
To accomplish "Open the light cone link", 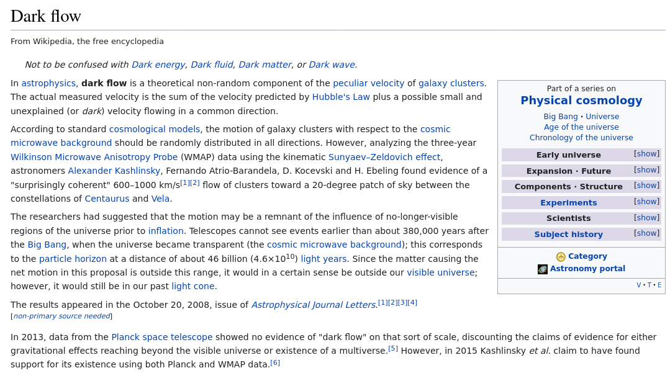I will click(192, 286).
